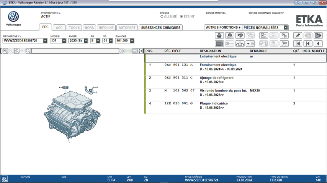Go to next page with document arrow icon
This screenshot has width=327, height=183.
pos(318,35)
